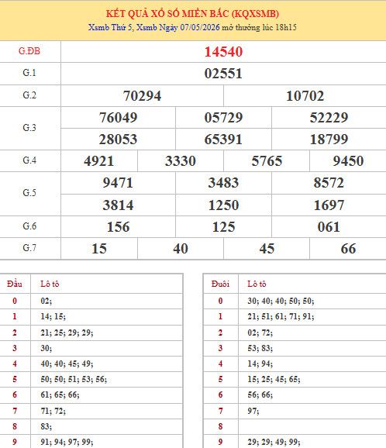Open the Xsmb Ngày 07/05/2026 link
The image size is (386, 448).
click(178, 27)
